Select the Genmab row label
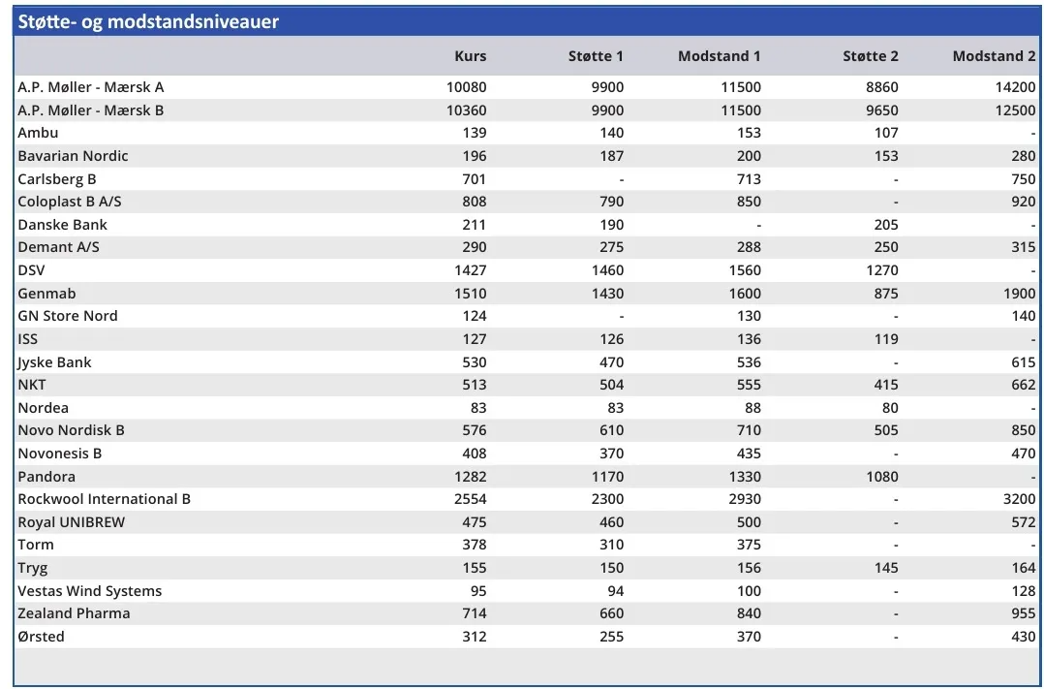This screenshot has height=689, width=1044. coord(46,294)
